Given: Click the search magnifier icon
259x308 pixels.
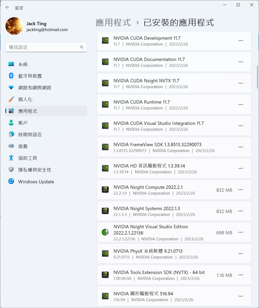Looking at the screenshot, I should (x=82, y=47).
